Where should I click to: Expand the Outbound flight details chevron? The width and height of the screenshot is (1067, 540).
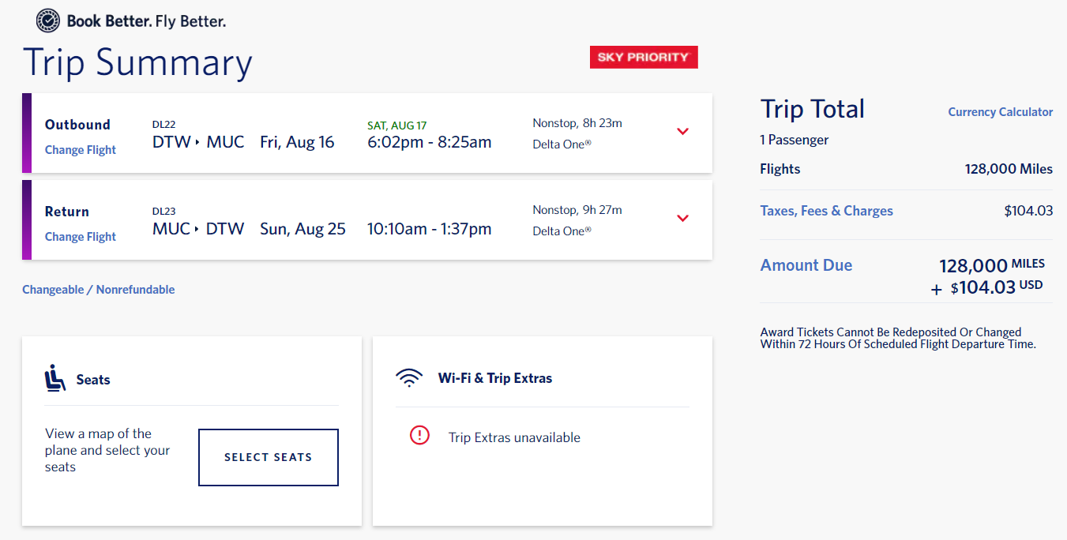tap(683, 132)
